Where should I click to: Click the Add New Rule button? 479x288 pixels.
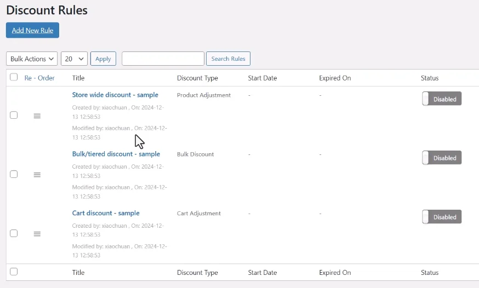32,30
